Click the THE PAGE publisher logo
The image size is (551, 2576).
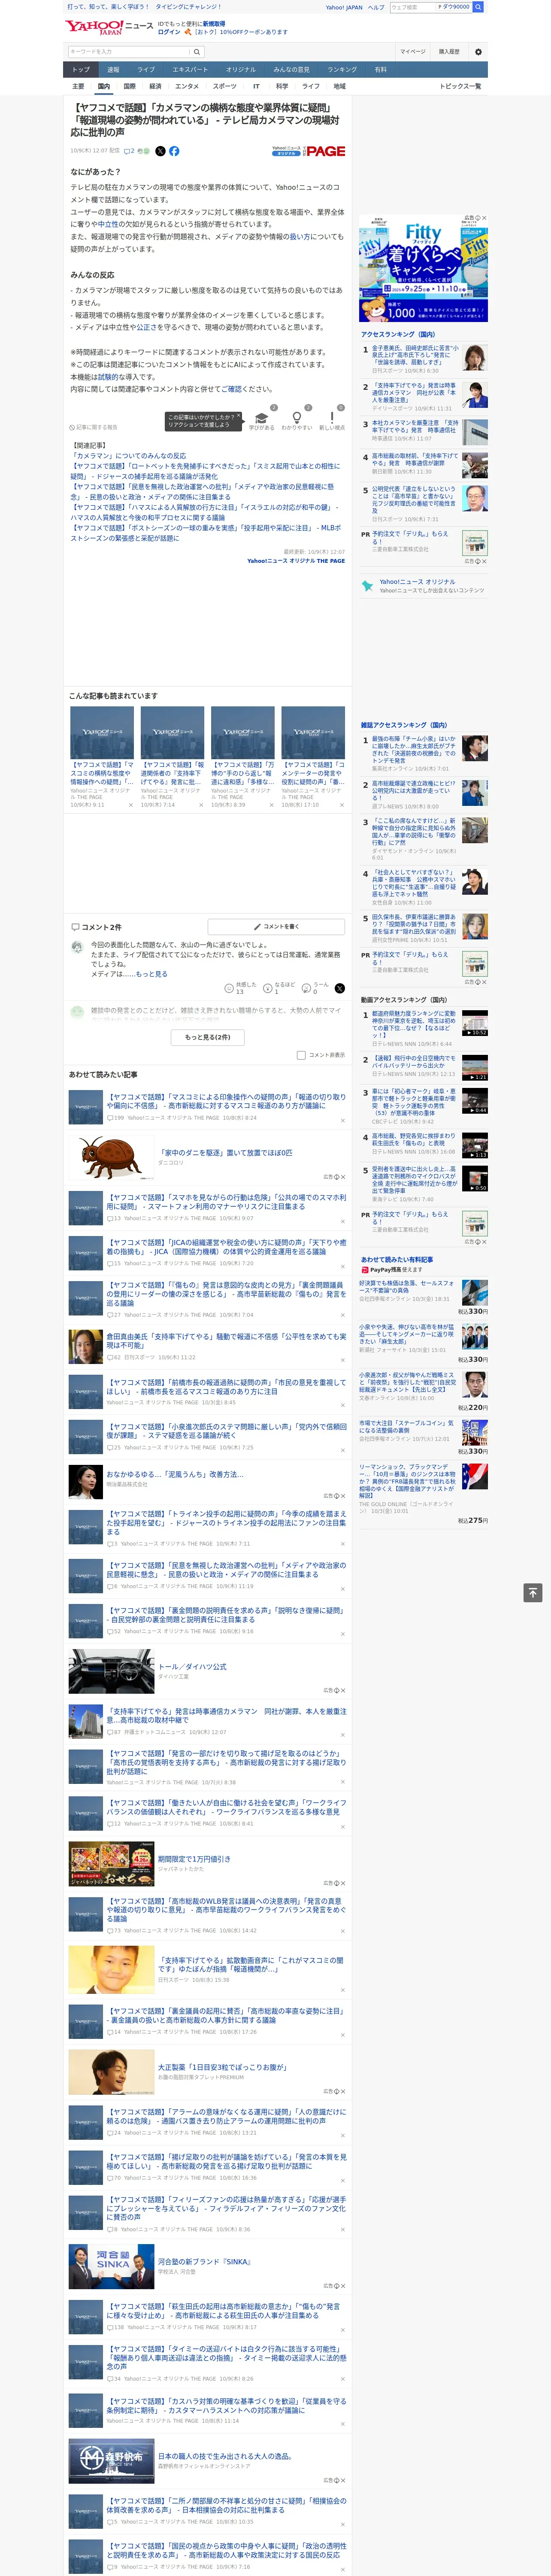[x=325, y=151]
